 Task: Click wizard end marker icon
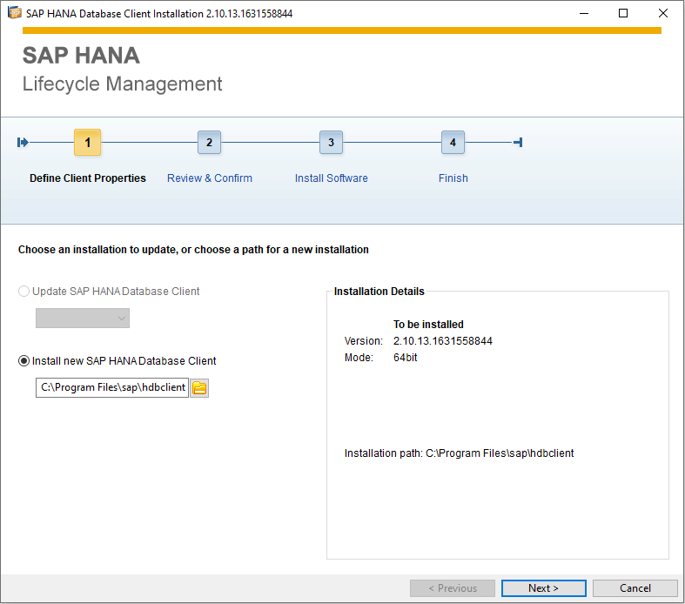pyautogui.click(x=518, y=143)
